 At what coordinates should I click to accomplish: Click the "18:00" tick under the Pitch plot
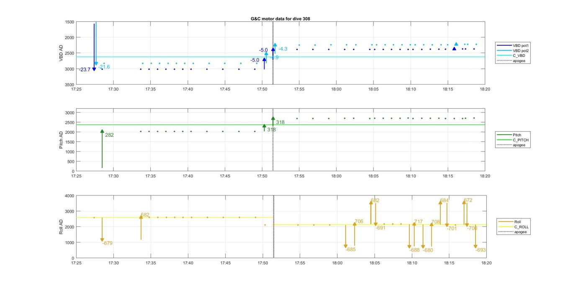[336, 176]
